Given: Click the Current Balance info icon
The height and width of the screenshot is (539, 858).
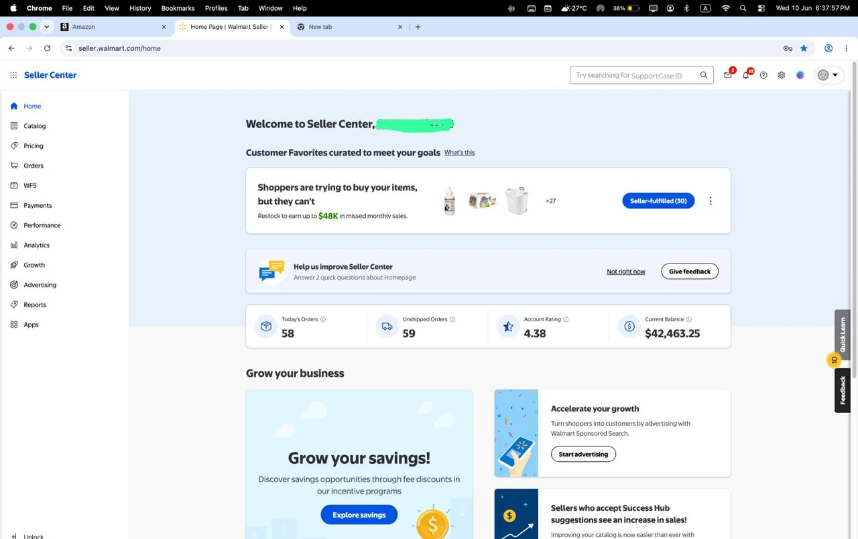Looking at the screenshot, I should tap(688, 319).
